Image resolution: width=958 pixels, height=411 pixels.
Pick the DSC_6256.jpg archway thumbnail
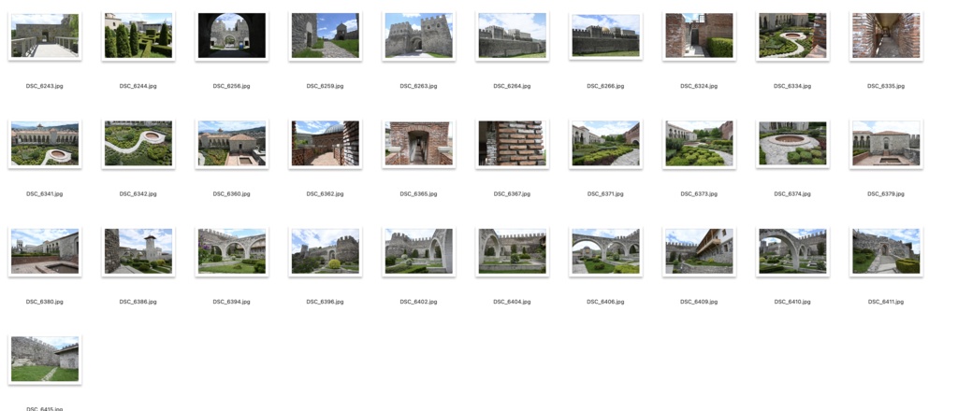(x=232, y=35)
